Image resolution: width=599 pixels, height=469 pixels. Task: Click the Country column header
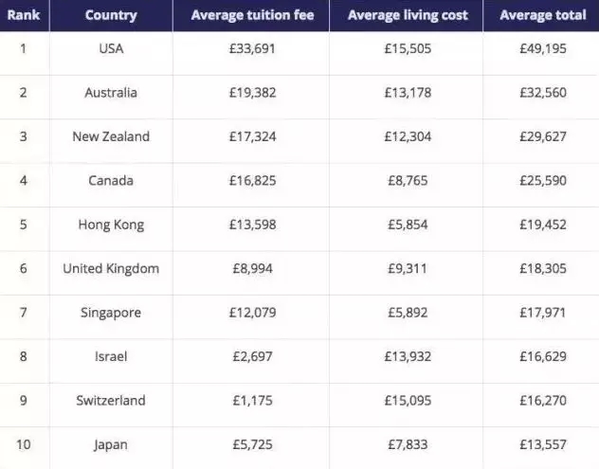[x=111, y=15]
